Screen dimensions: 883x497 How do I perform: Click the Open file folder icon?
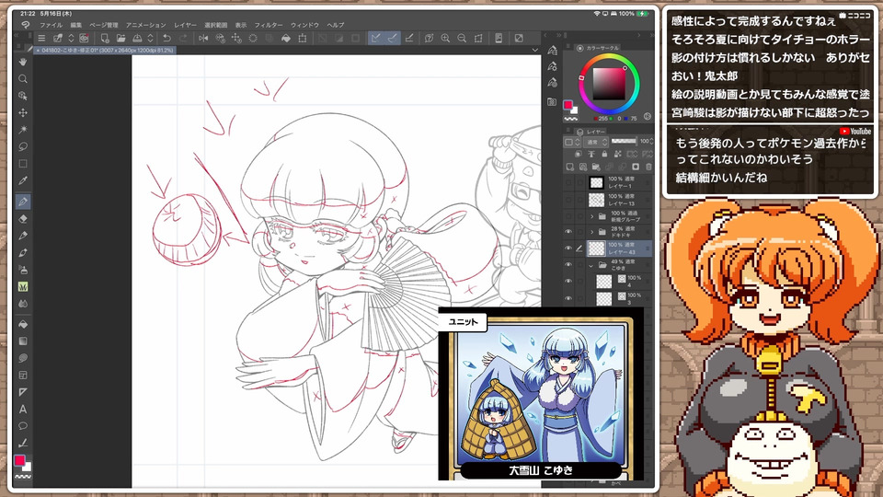(120, 39)
